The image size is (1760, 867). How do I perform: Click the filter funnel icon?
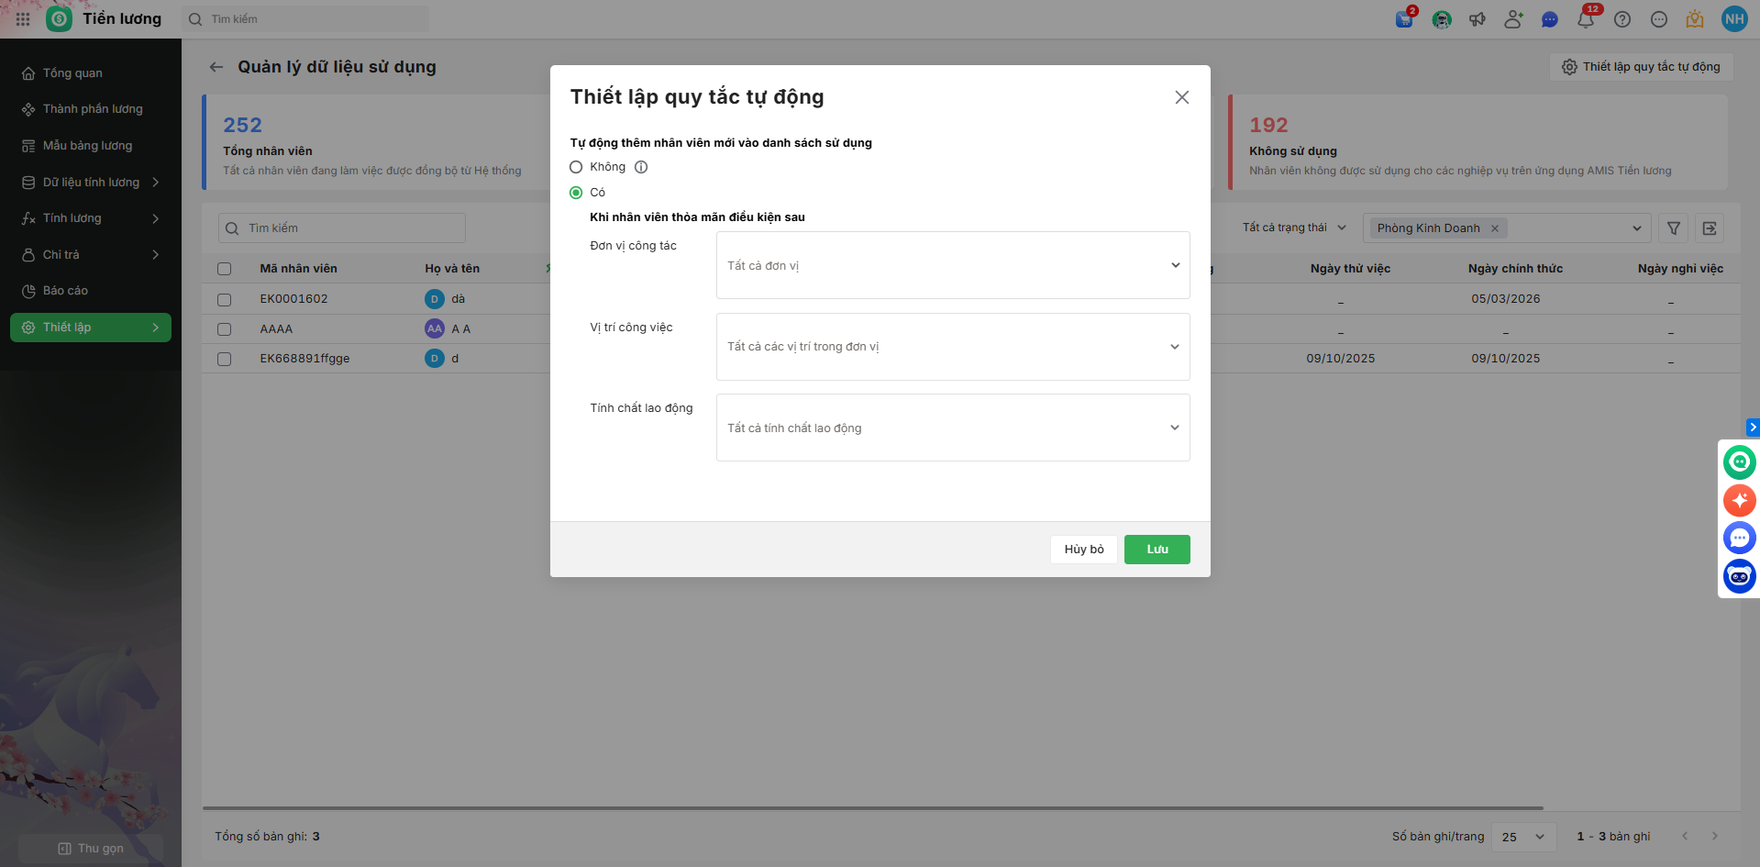click(1674, 228)
